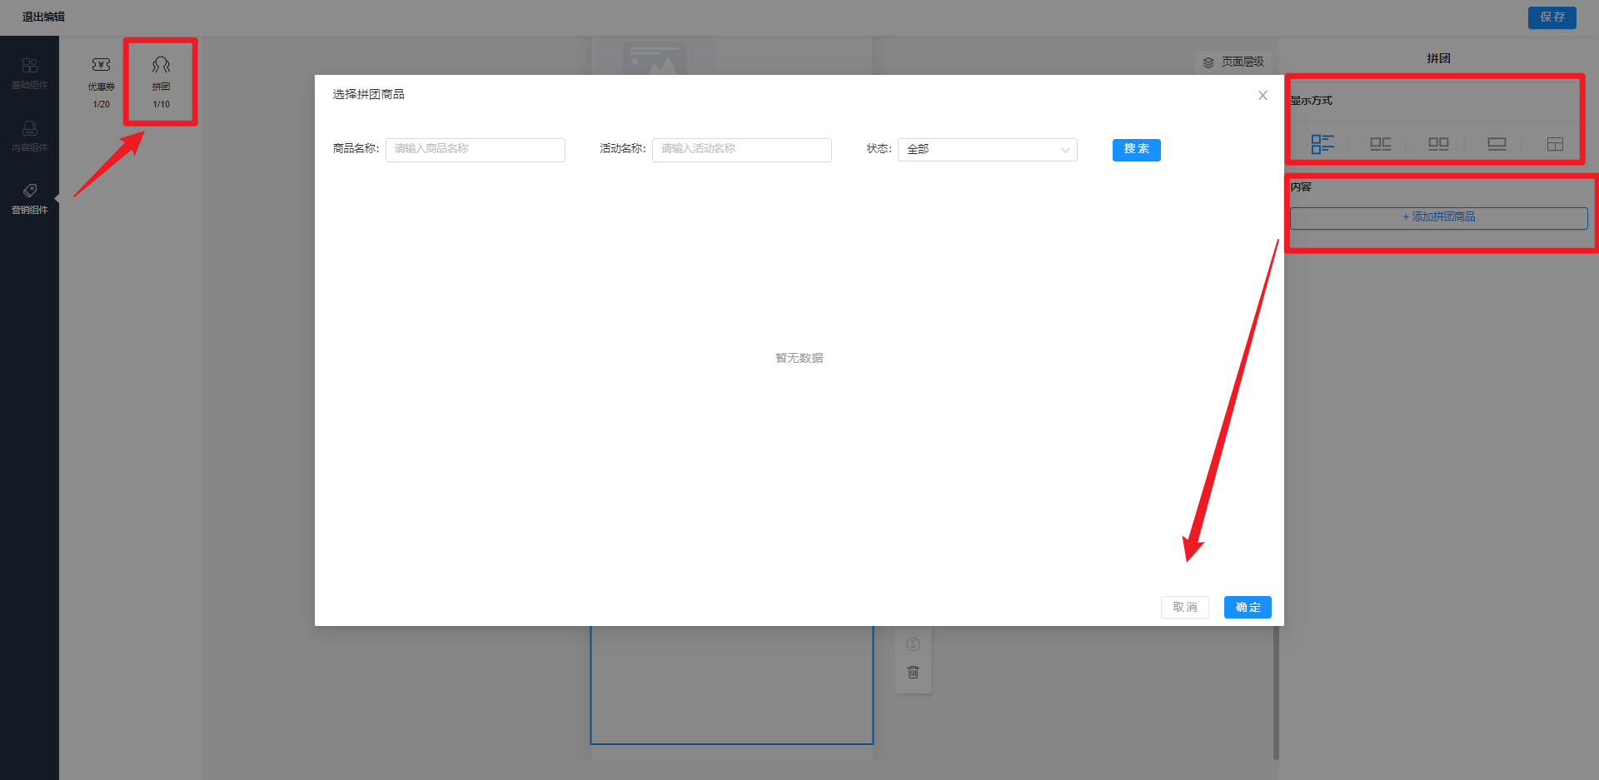Open the 内容组件 sidebar section
Viewport: 1599px width, 780px height.
pyautogui.click(x=29, y=136)
